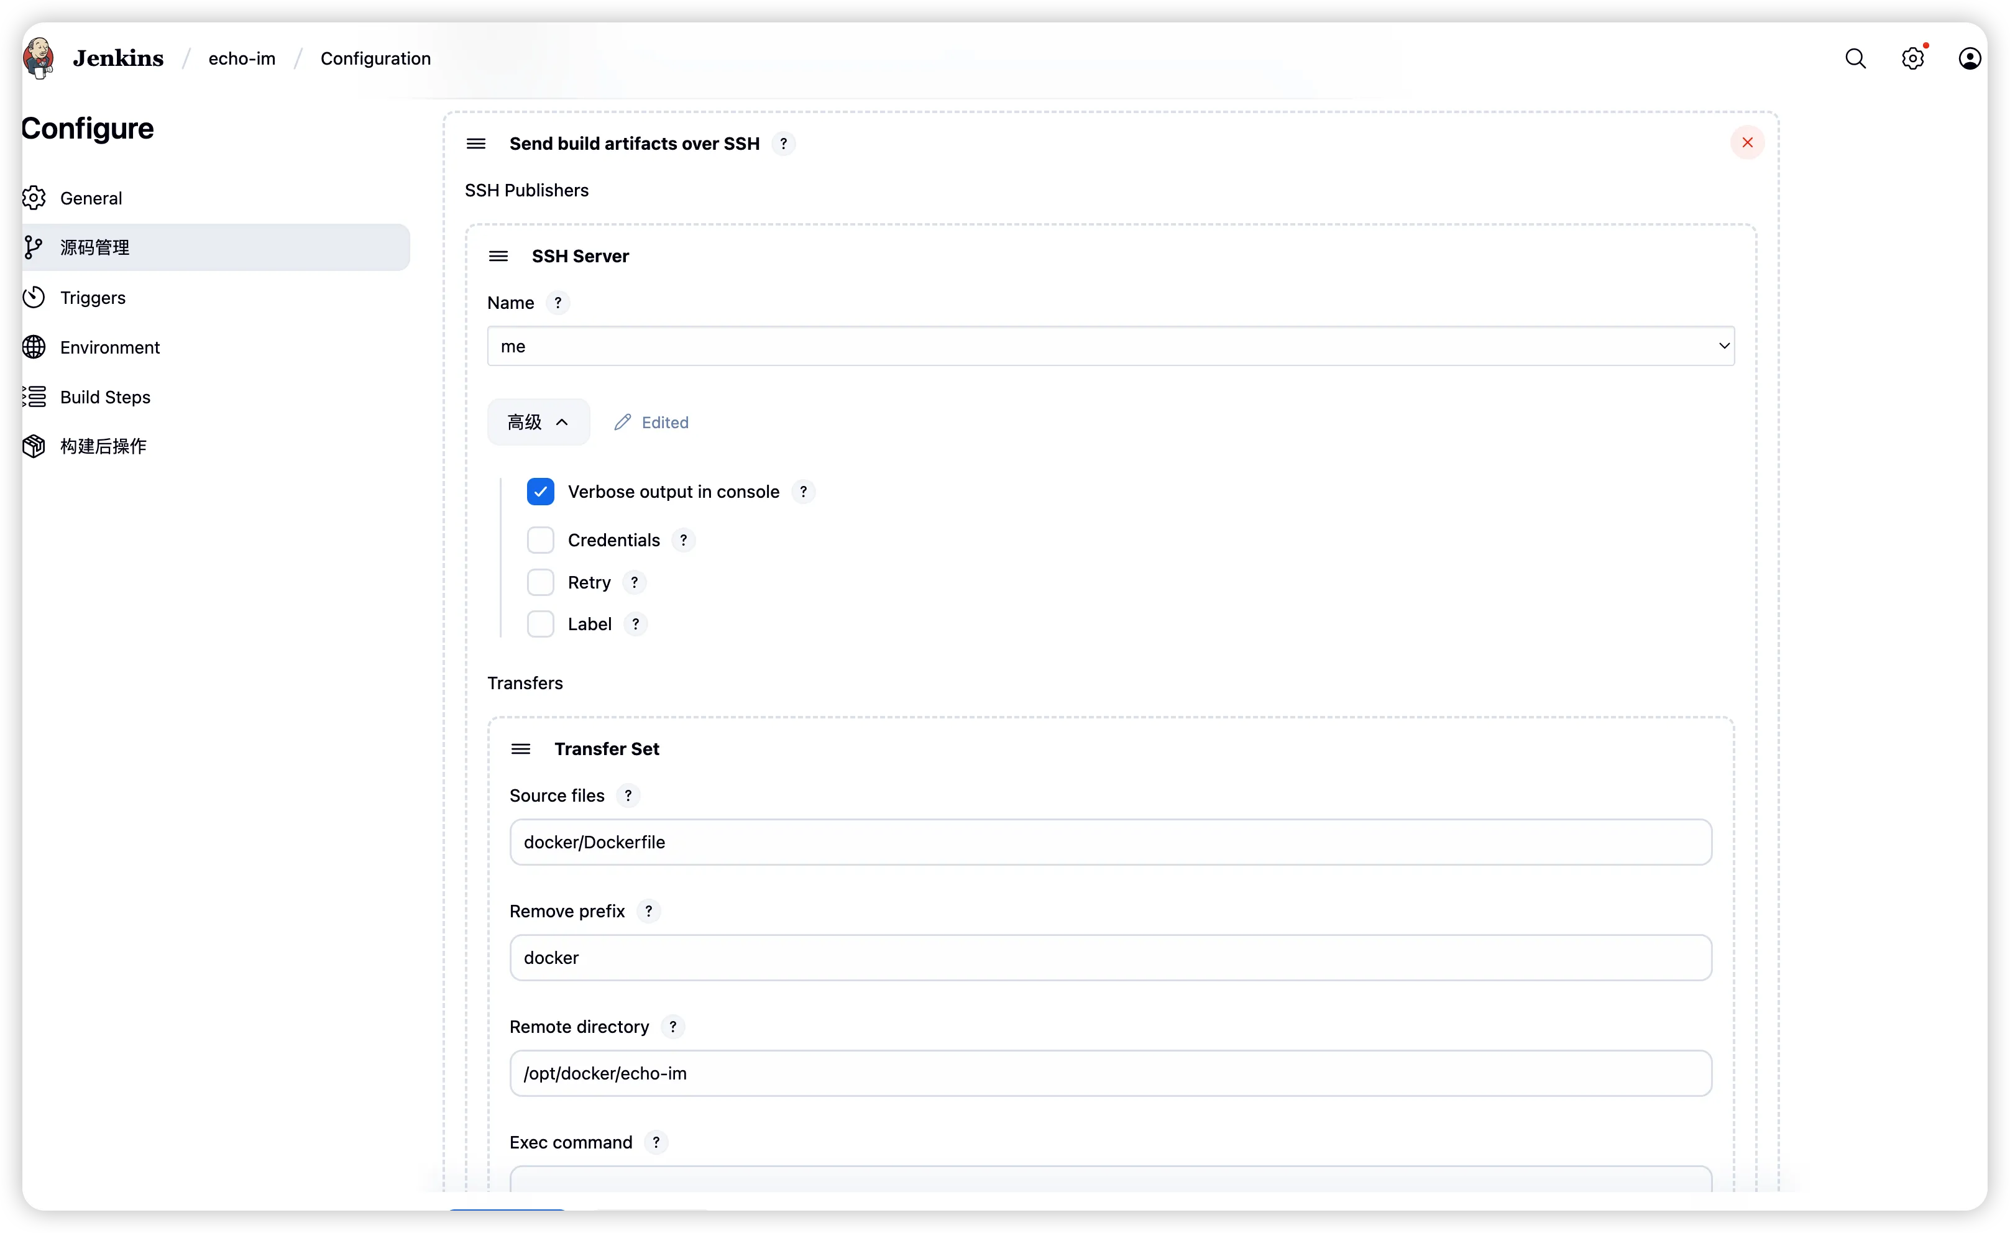The width and height of the screenshot is (2010, 1233).
Task: Click the Remote directory input field
Action: 1110,1073
